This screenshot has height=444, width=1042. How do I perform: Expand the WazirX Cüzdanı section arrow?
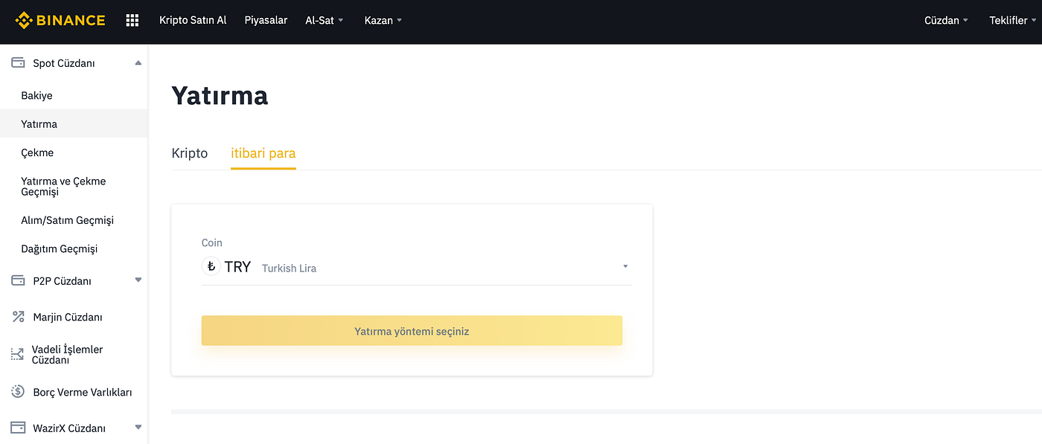click(x=138, y=428)
